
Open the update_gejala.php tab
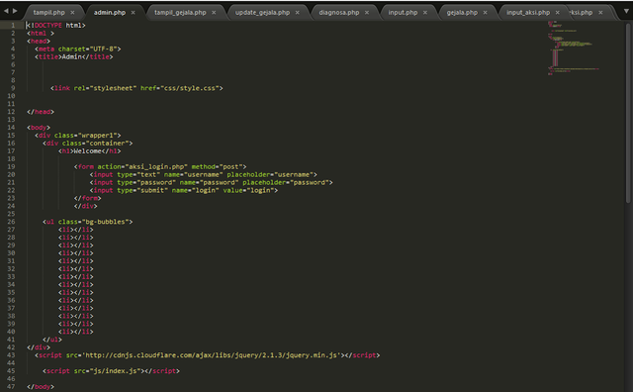262,13
